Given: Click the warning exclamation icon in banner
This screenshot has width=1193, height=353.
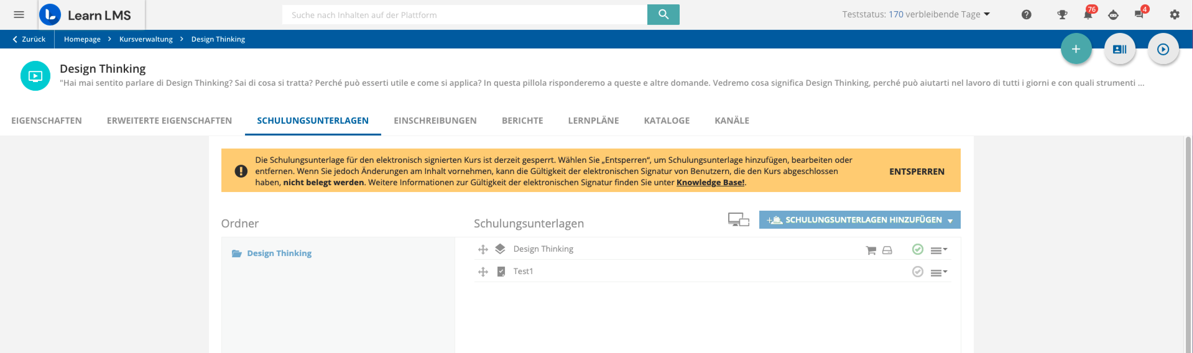Looking at the screenshot, I should (241, 171).
